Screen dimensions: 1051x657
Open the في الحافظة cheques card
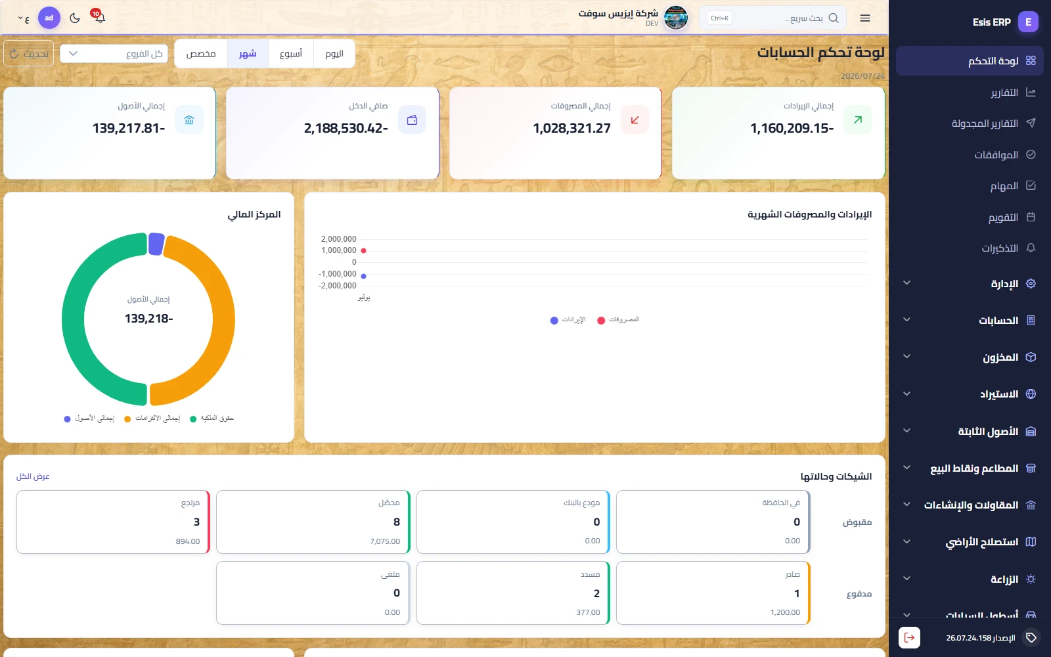tap(713, 522)
